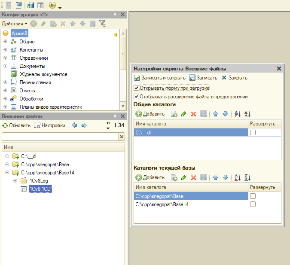Expand the 1Cv8Log folder node
The width and height of the screenshot is (290, 265).
(x=15, y=181)
